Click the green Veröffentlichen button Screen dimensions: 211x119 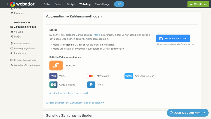[x=198, y=4]
